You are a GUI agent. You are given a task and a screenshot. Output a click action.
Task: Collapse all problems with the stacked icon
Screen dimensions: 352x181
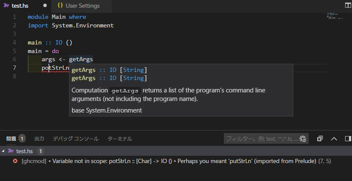click(x=320, y=139)
